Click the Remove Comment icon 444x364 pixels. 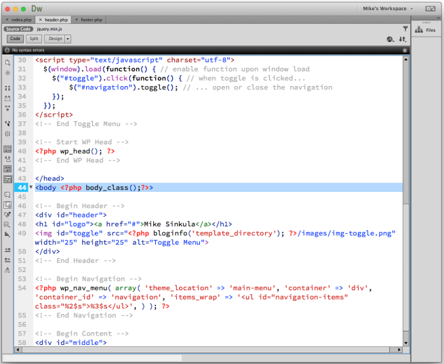click(x=7, y=205)
